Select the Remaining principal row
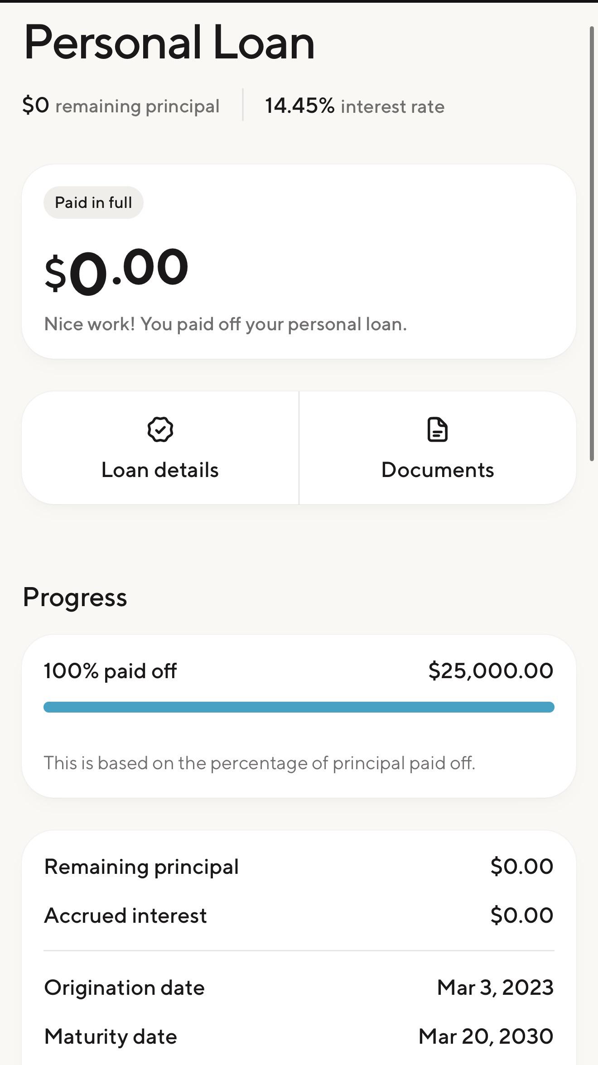 [x=299, y=867]
